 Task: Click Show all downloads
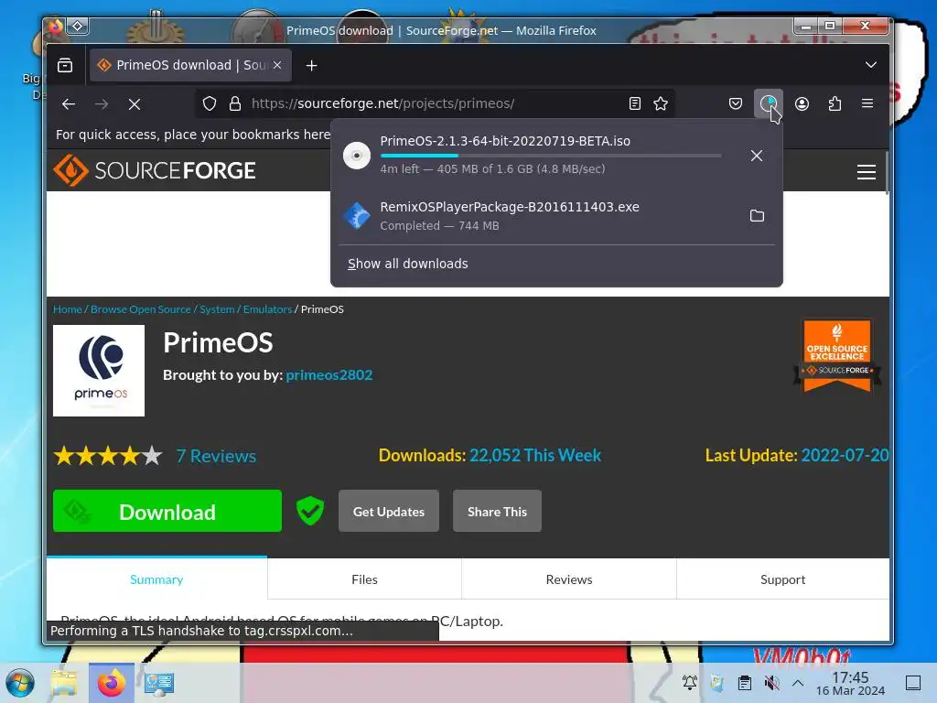coord(408,264)
